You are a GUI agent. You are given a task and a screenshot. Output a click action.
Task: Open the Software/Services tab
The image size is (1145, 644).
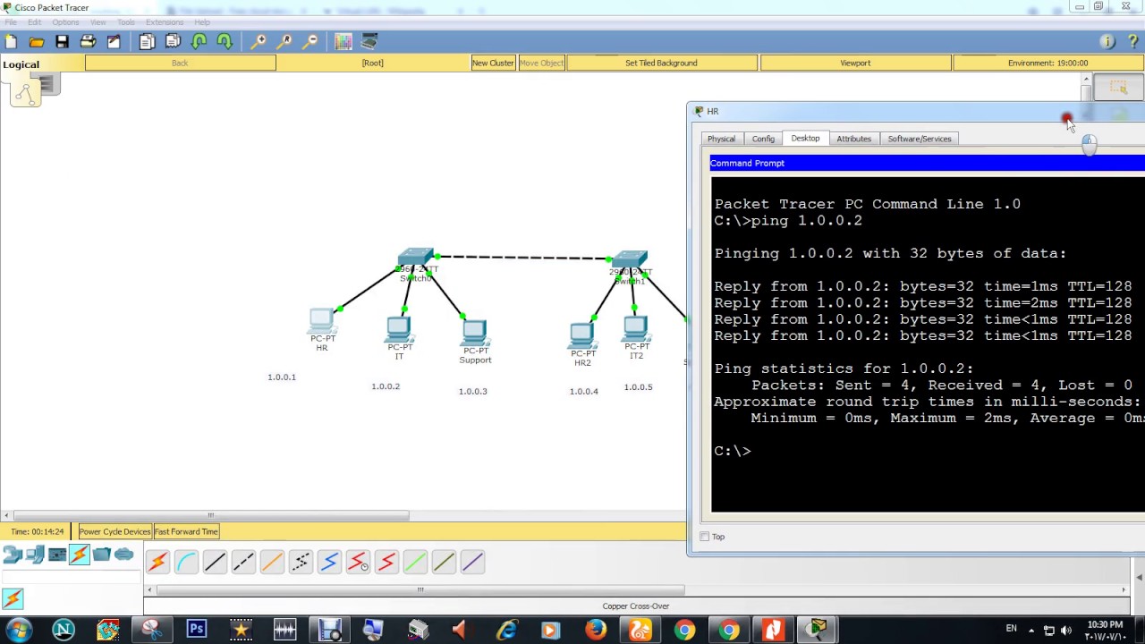(920, 139)
